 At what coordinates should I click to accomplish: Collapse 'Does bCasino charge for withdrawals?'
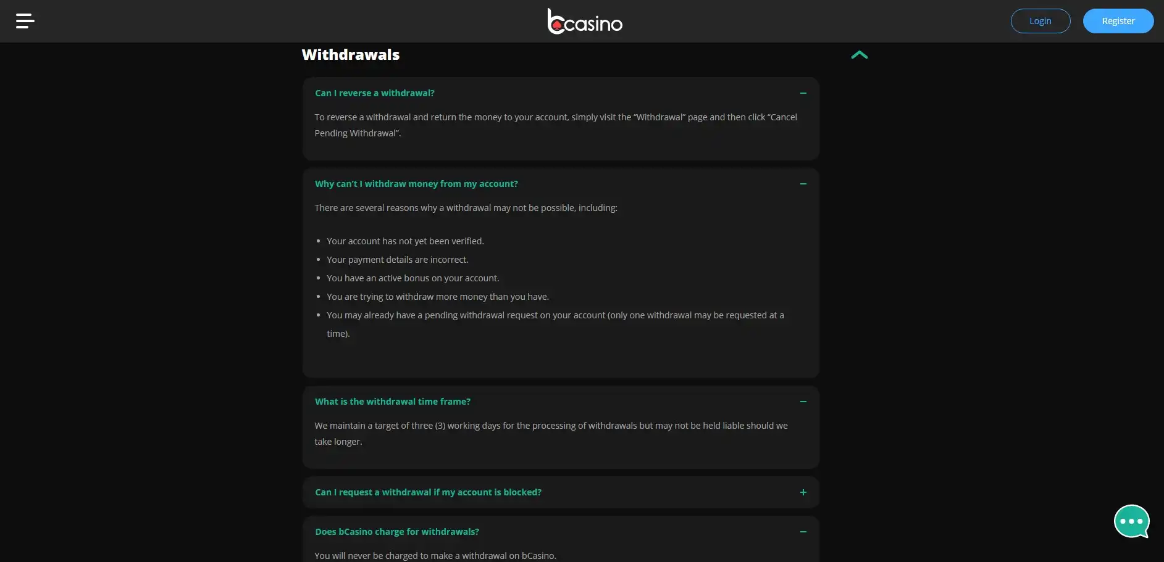point(396,532)
